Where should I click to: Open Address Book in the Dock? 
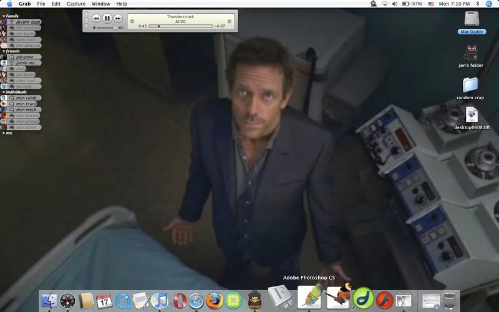86,301
